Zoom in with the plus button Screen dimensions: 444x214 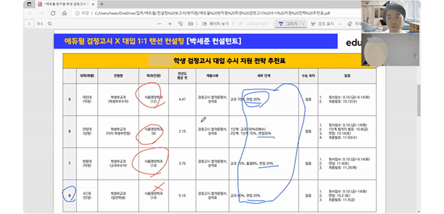(x=170, y=24)
